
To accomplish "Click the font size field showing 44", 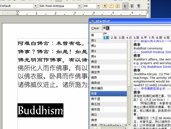I will pos(90,6).
